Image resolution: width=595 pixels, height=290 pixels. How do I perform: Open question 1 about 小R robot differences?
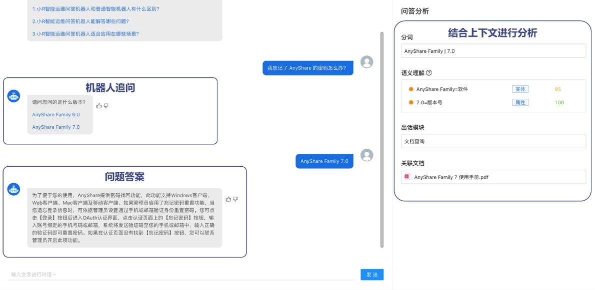pyautogui.click(x=95, y=8)
